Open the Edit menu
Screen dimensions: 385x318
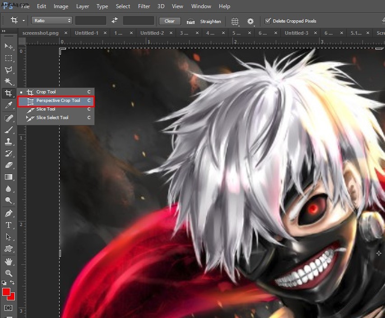point(42,6)
